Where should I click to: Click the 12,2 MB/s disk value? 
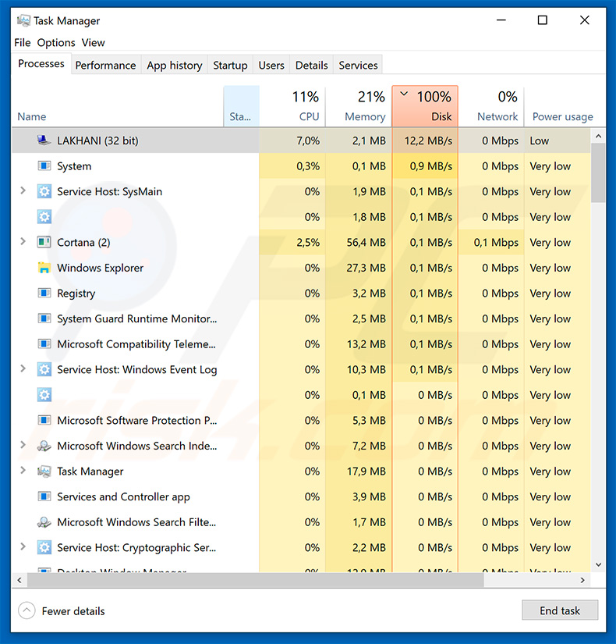pos(428,141)
